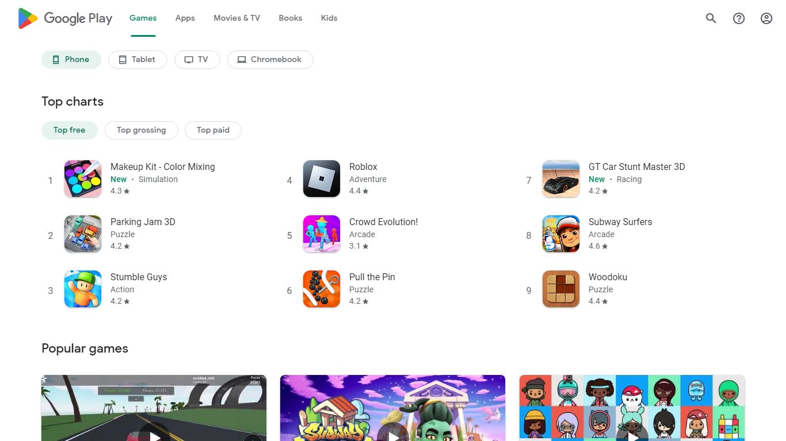
Task: Switch to the Top grossing chart
Action: [x=142, y=130]
